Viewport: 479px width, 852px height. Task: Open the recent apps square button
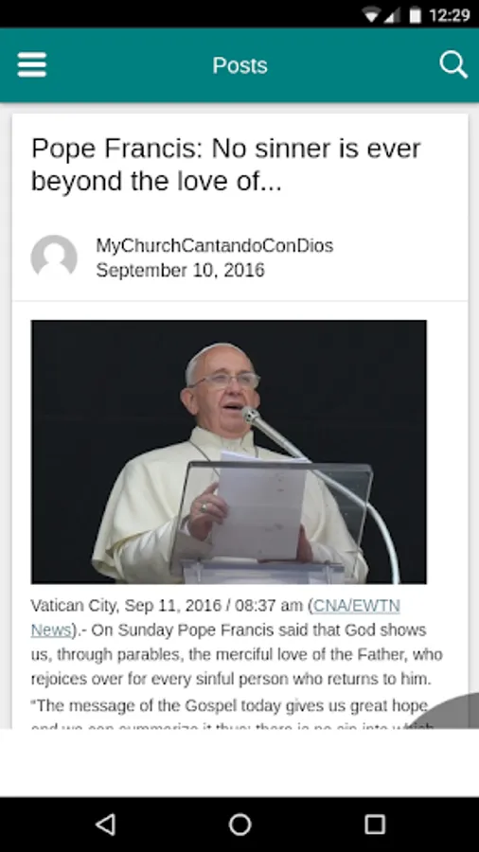[x=374, y=825]
